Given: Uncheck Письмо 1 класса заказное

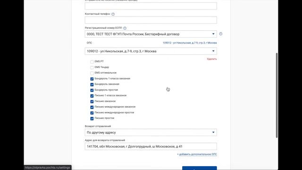Looking at the screenshot, I should pyautogui.click(x=92, y=96).
